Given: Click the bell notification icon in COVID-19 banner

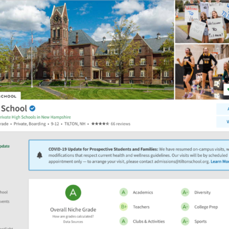Looking at the screenshot, I should (x=40, y=155).
